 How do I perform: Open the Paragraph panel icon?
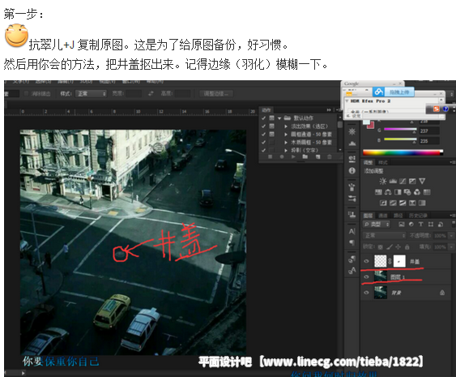click(x=352, y=242)
